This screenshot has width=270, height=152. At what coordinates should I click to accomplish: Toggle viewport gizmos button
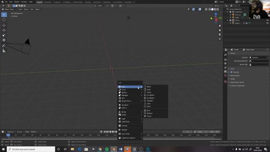[x=194, y=9]
